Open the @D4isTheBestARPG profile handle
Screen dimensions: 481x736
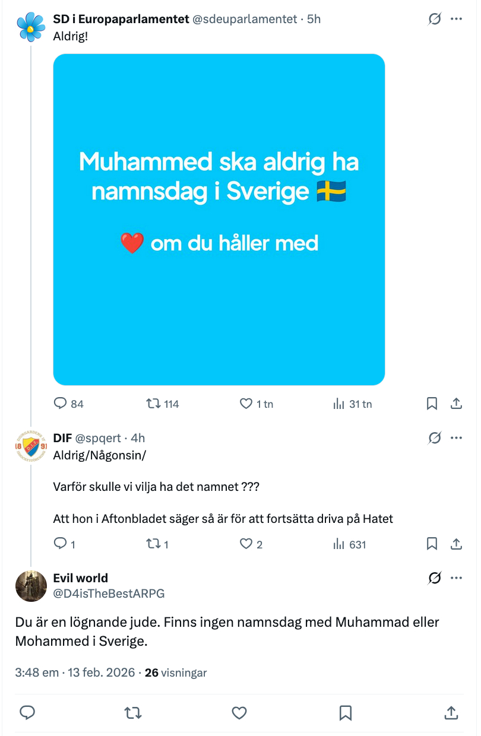(x=109, y=593)
